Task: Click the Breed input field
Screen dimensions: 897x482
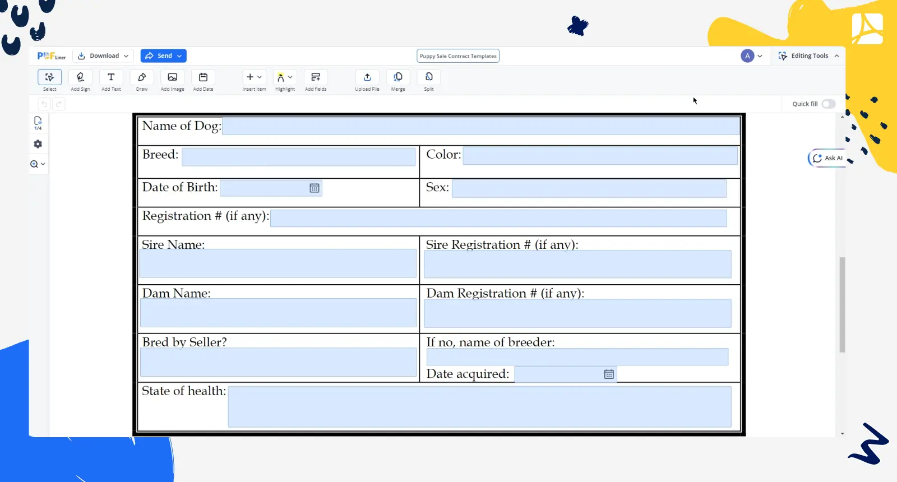Action: [x=299, y=157]
